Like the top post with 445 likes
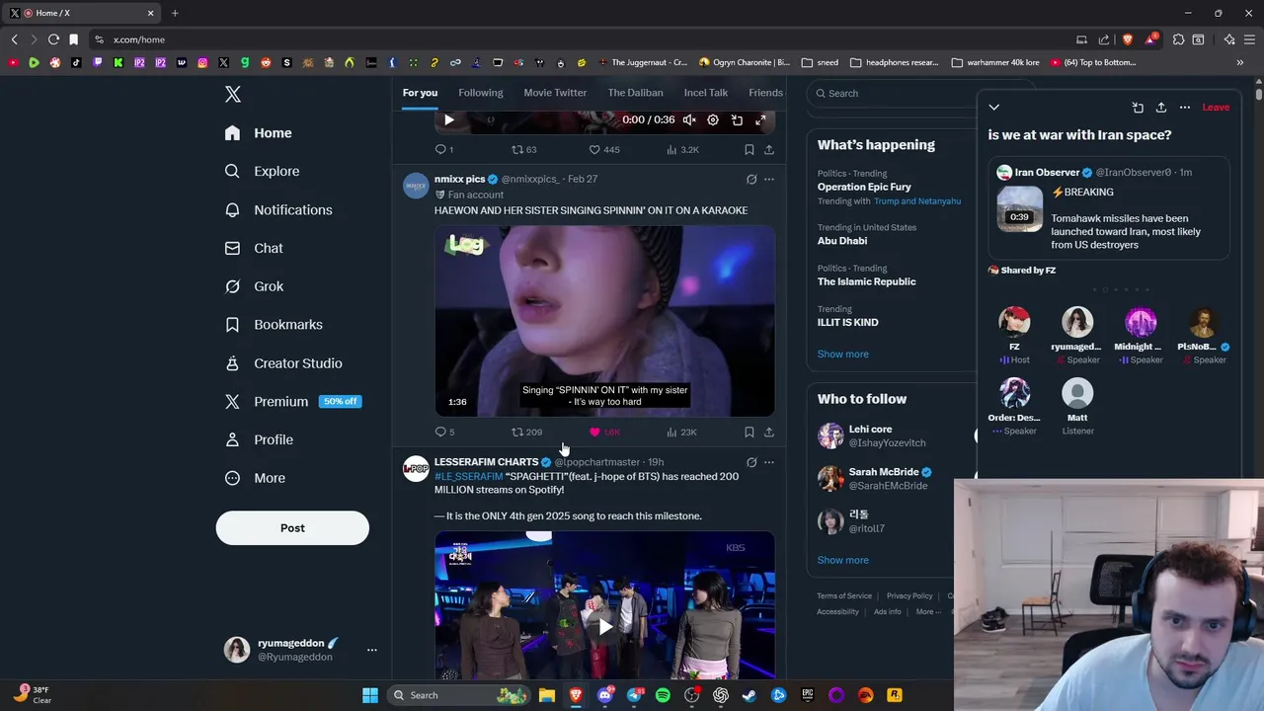Image resolution: width=1264 pixels, height=711 pixels. 604,150
